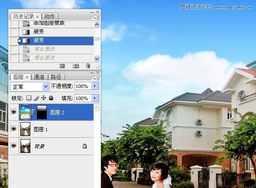The width and height of the screenshot is (256, 188).
Task: Select highlighted 渐变 history state
Action: [56, 41]
